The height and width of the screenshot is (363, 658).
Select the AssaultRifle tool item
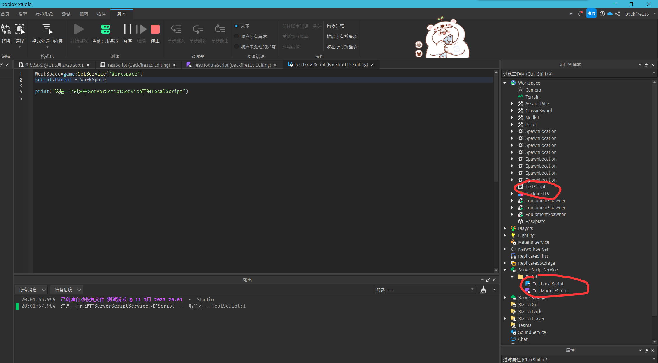[537, 104]
